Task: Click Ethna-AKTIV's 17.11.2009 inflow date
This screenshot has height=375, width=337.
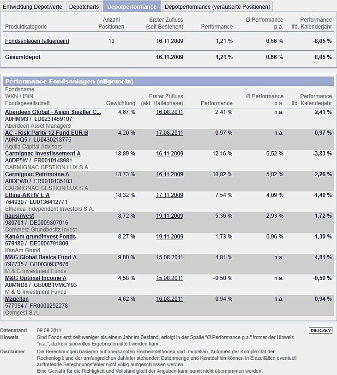Action: 169,195
